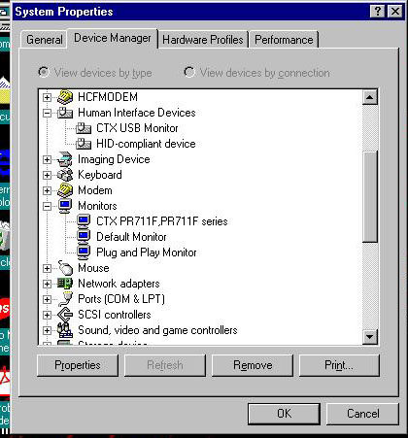Image resolution: width=408 pixels, height=438 pixels.
Task: Dismiss dialog with Cancel button
Action: click(x=362, y=414)
